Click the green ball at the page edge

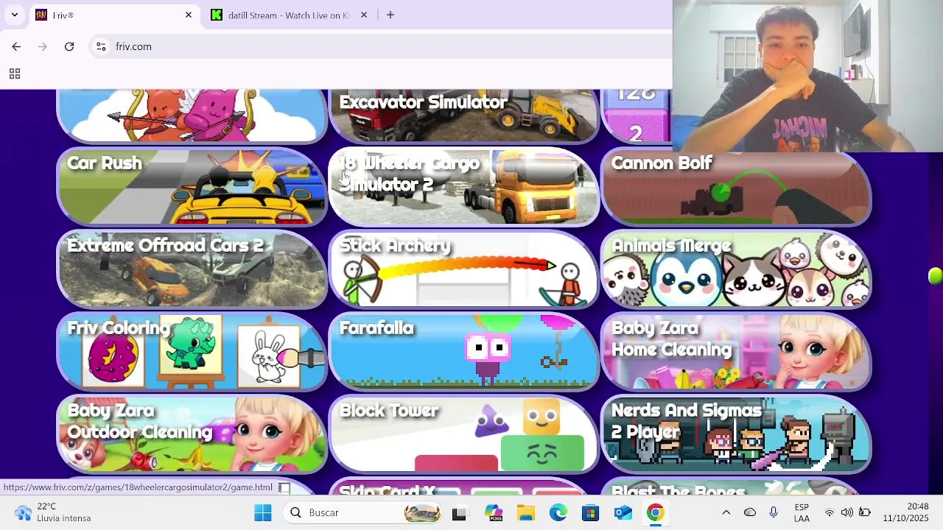pos(936,277)
